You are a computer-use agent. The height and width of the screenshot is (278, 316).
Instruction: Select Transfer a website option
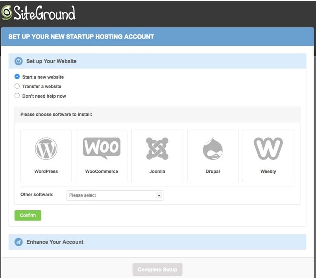[x=17, y=86]
